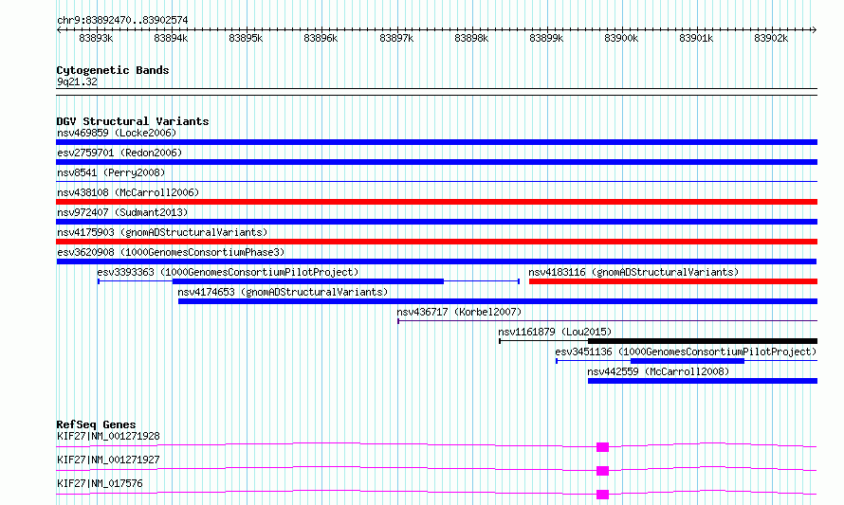
Task: Click the 83902k ruler mark
Action: click(771, 38)
